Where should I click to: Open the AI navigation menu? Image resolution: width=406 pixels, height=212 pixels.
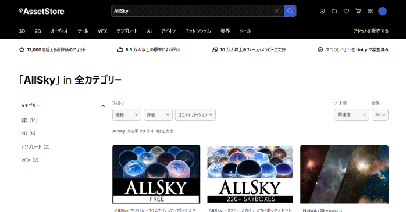[149, 31]
